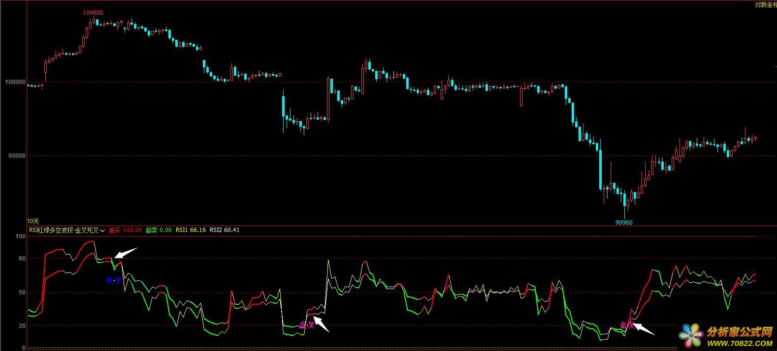Screen dimensions: 777x351
Task: Click the 90960 low price label
Action: pos(624,223)
